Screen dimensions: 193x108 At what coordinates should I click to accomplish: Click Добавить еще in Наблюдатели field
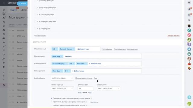tap(78, 71)
